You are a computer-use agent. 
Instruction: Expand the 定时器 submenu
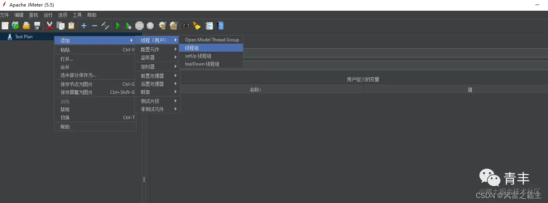(x=157, y=67)
